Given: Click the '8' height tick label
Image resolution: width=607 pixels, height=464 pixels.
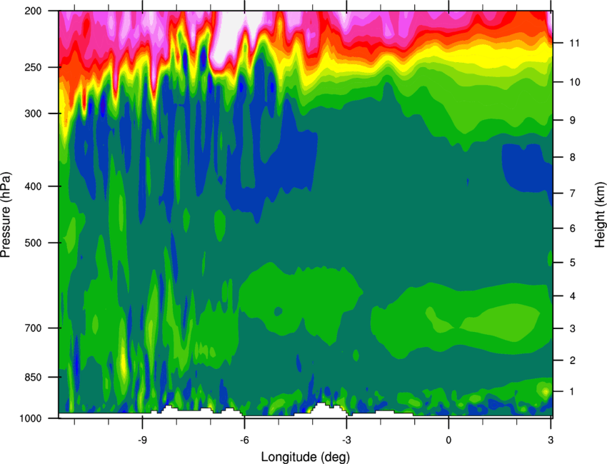Looking at the screenshot, I should tap(573, 157).
